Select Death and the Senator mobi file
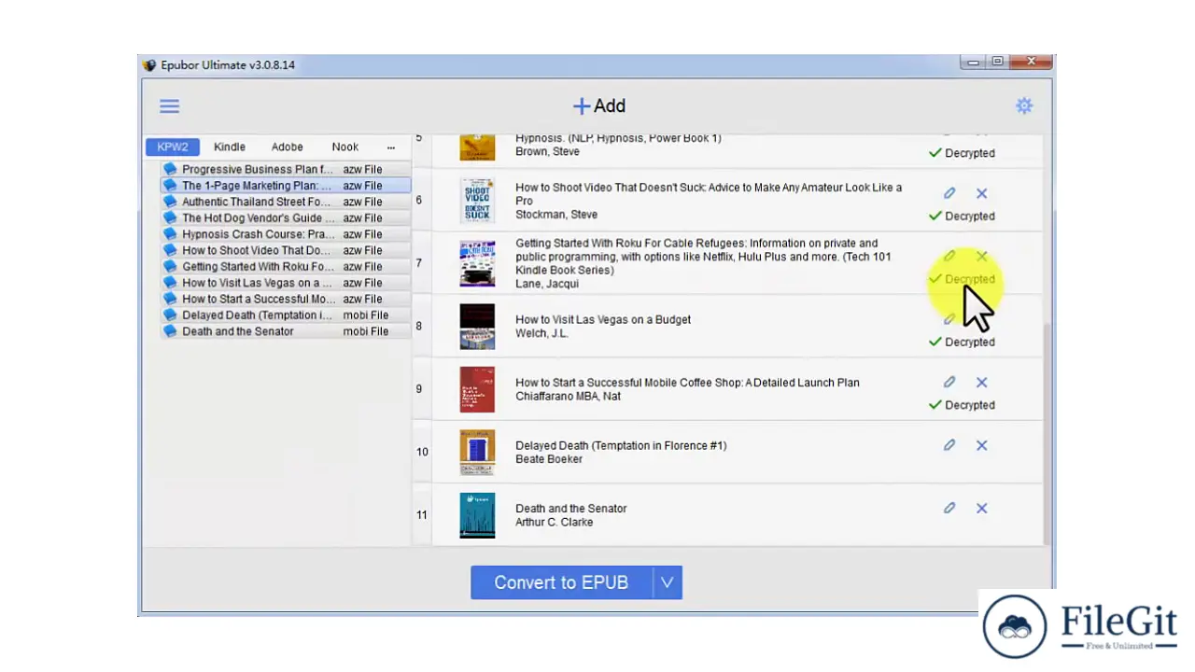Viewport: 1195px width, 672px height. [x=286, y=331]
